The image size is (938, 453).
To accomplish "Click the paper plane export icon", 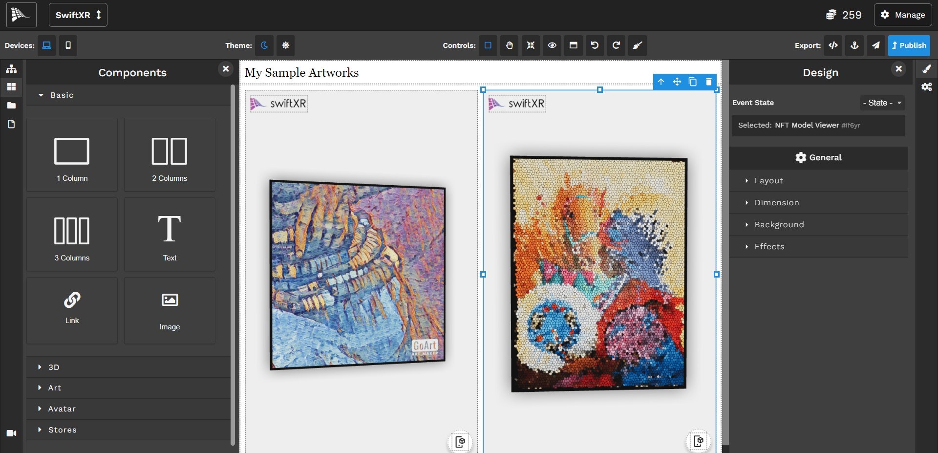I will pos(876,45).
